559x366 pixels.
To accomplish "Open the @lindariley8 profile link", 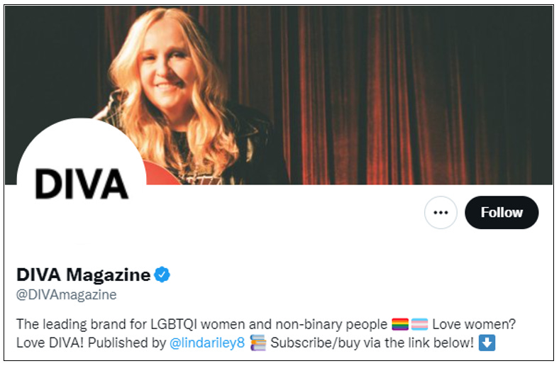I will (x=207, y=343).
